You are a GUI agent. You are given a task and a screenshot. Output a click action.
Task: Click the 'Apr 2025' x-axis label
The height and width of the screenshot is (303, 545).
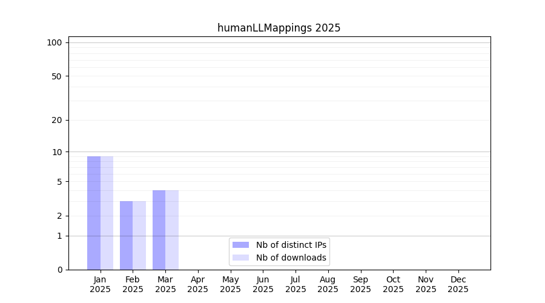click(x=198, y=284)
